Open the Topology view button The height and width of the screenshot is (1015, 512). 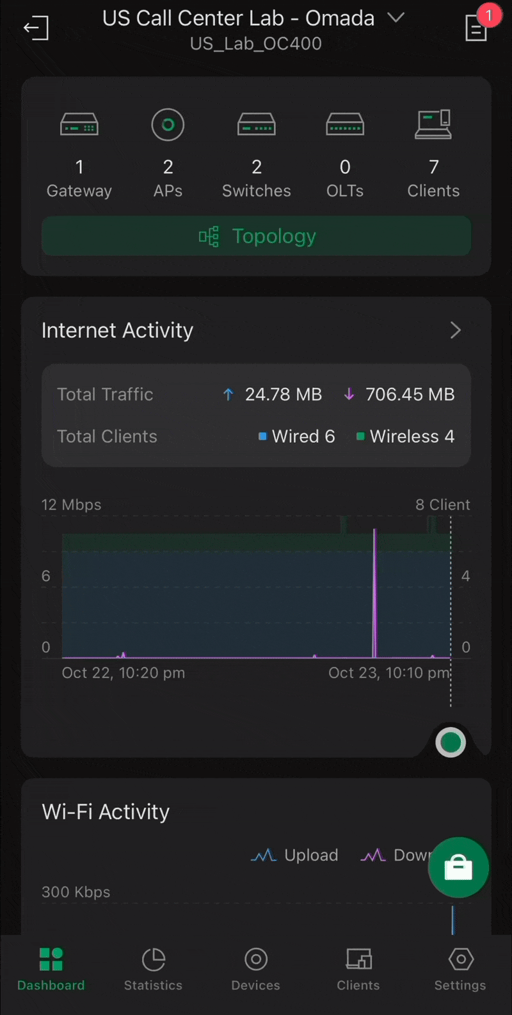click(256, 236)
